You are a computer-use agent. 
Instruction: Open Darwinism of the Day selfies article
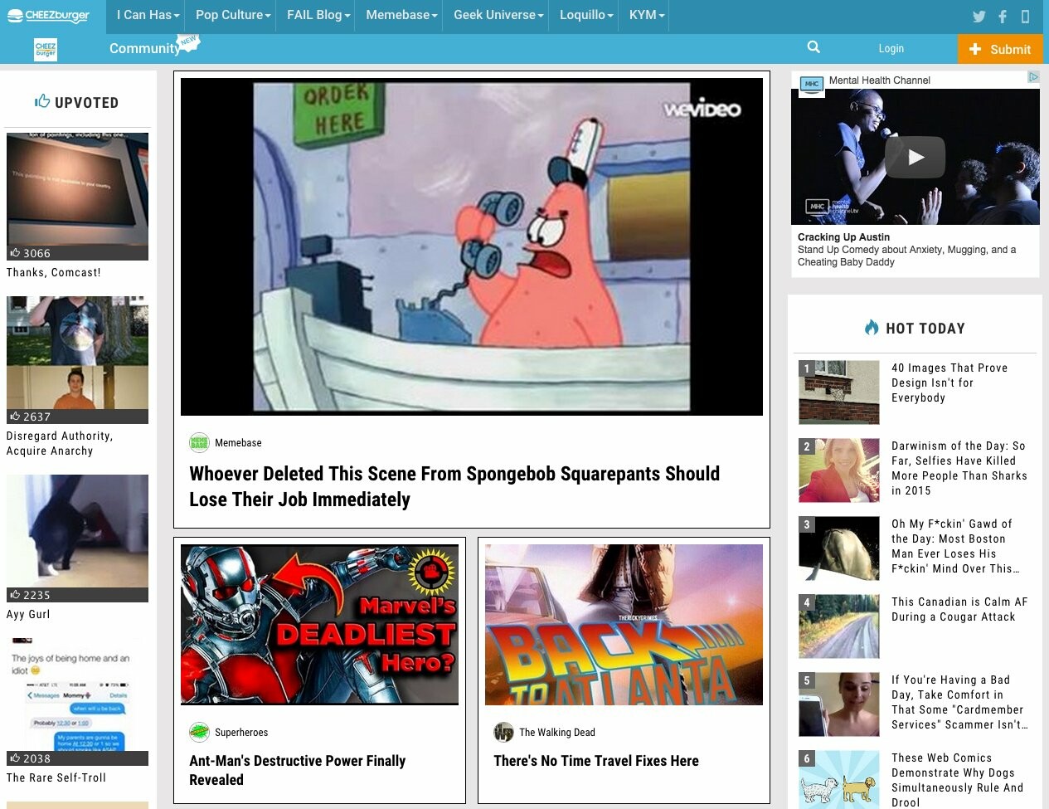click(x=959, y=468)
